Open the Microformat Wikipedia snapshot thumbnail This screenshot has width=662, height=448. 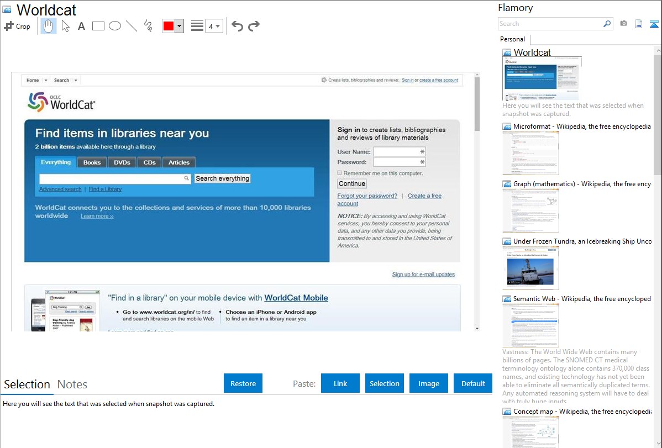click(530, 153)
